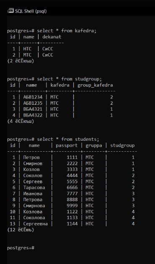Image resolution: width=155 pixels, height=264 pixels.
Task: Click the studgroup column header in students
Action: pyautogui.click(x=122, y=145)
